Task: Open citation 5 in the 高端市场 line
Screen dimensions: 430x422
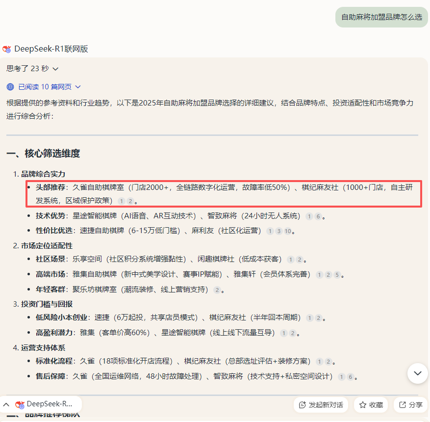Action: tap(337, 275)
